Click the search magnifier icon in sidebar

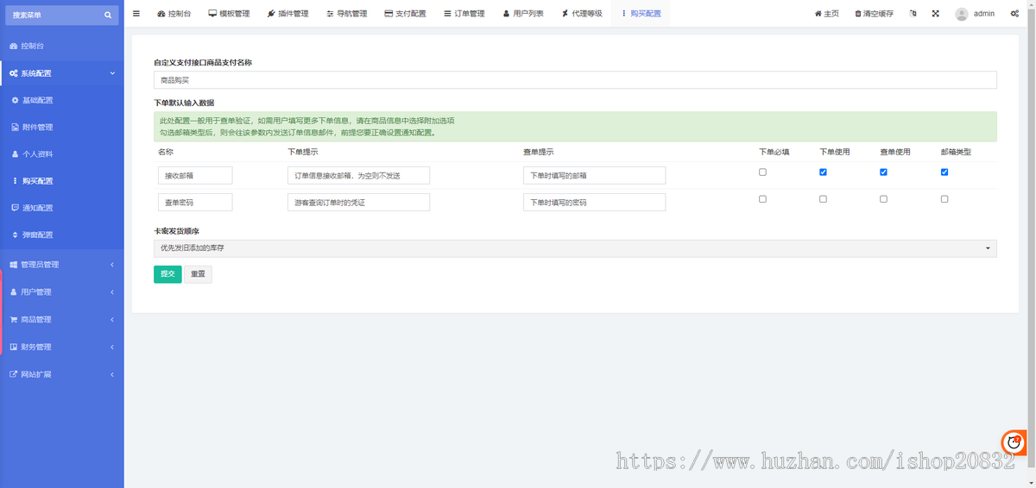107,15
